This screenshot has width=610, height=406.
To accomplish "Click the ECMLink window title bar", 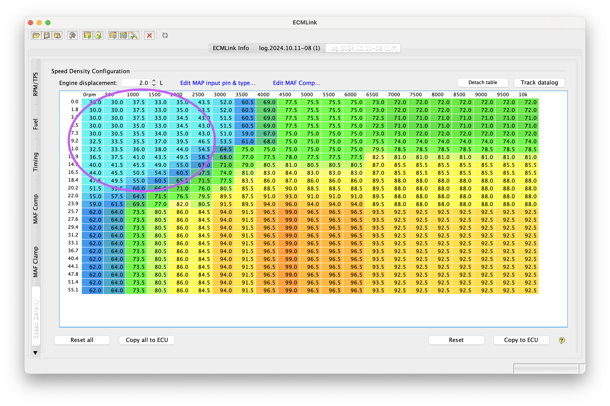I will pyautogui.click(x=305, y=23).
